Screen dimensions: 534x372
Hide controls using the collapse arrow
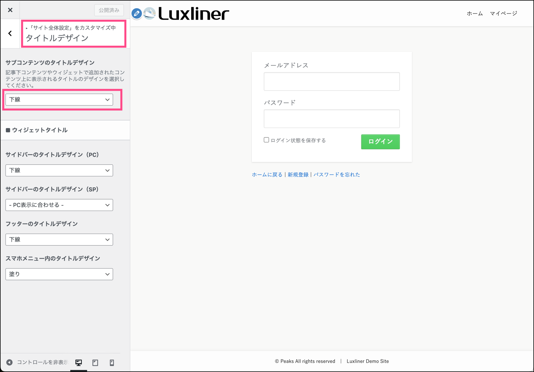pyautogui.click(x=9, y=362)
